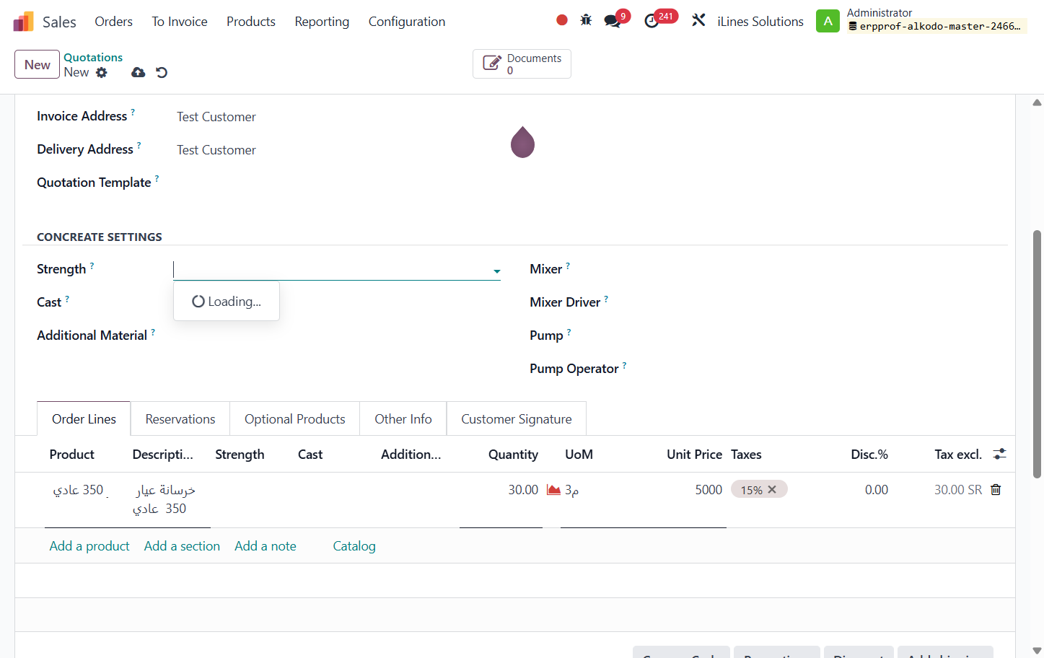This screenshot has height=658, width=1044.
Task: Click the Administrator avatar icon
Action: (x=828, y=21)
